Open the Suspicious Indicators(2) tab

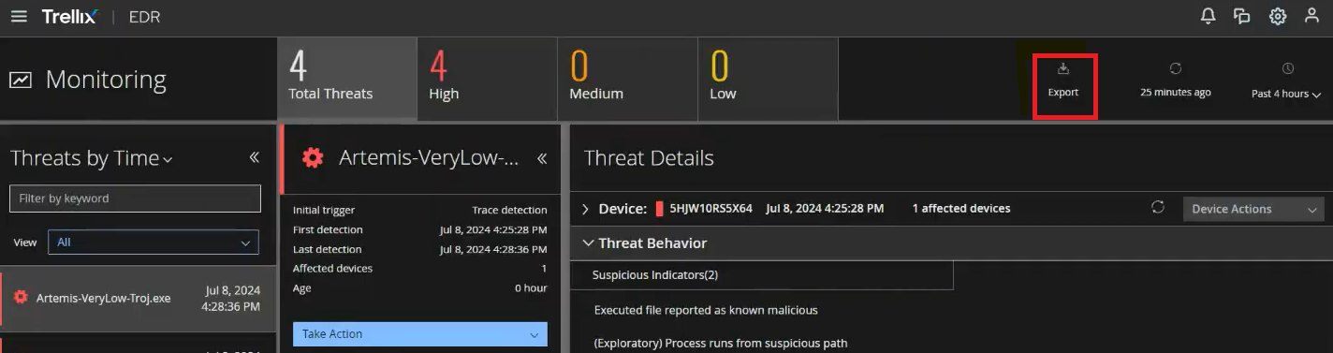762,275
